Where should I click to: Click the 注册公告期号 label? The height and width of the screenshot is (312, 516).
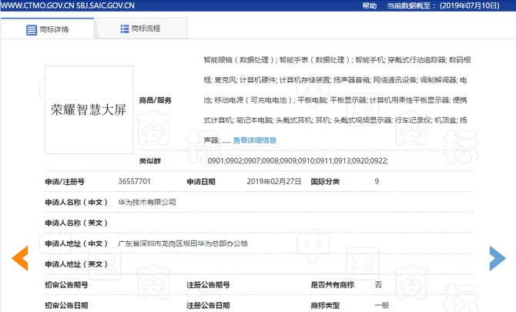pyautogui.click(x=208, y=285)
